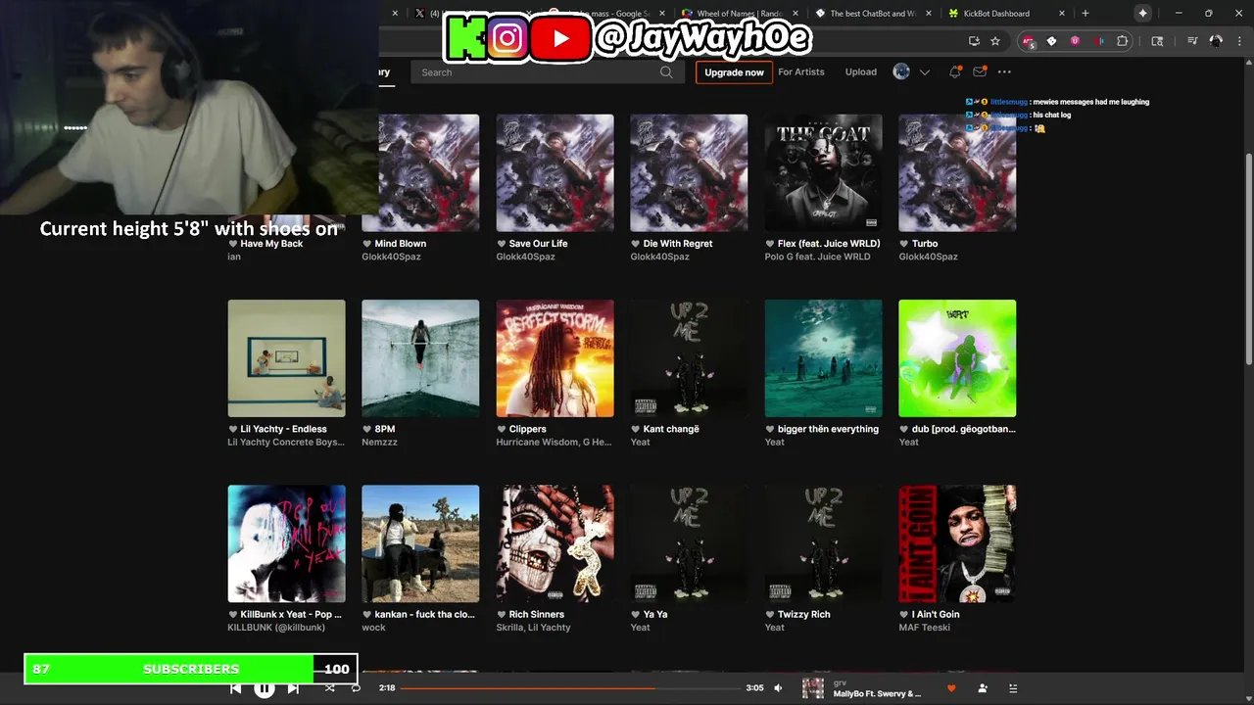Open the Nemzzz artist name
The image size is (1254, 705).
[x=379, y=442]
